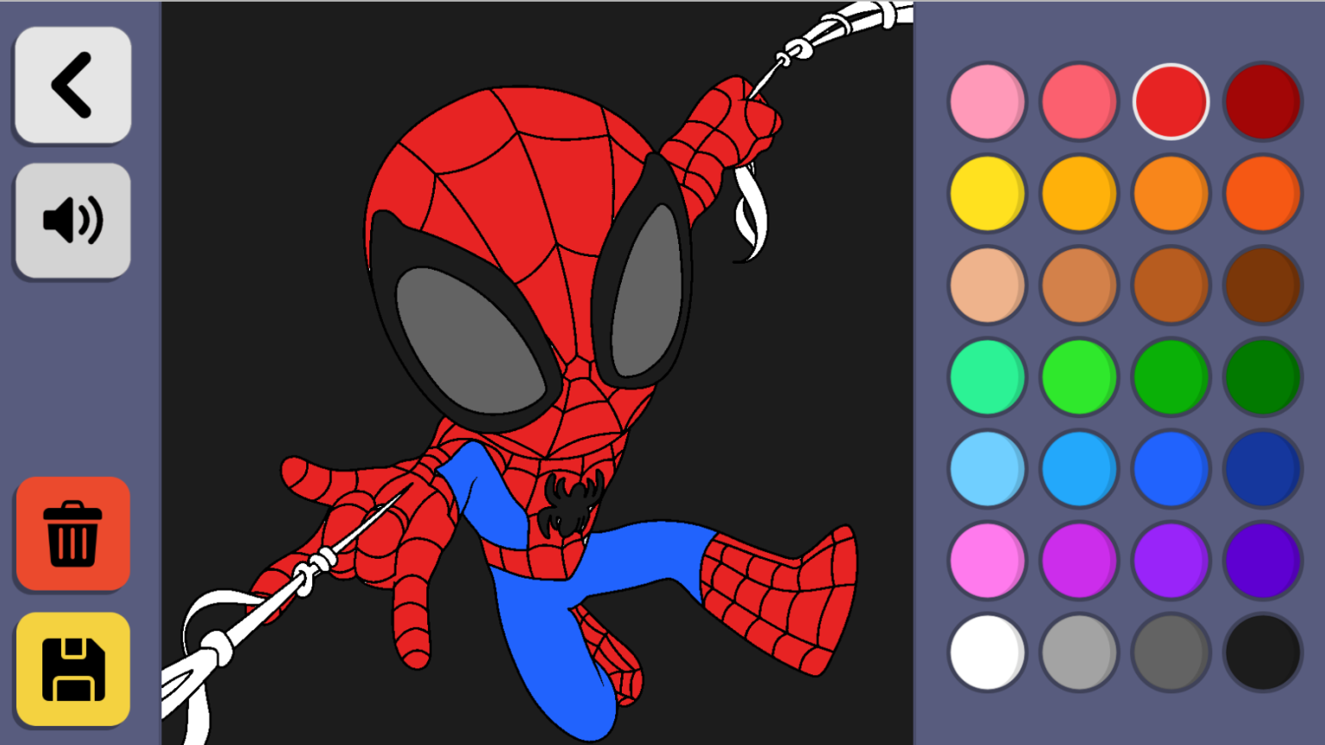Choose the dark green color
The width and height of the screenshot is (1325, 745).
[x=1263, y=377]
